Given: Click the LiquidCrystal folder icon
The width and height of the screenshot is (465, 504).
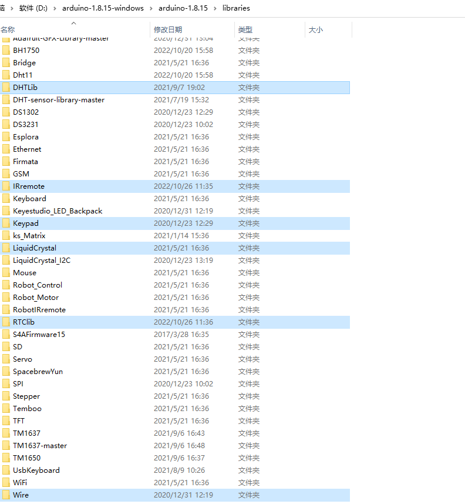Looking at the screenshot, I should pyautogui.click(x=6, y=248).
